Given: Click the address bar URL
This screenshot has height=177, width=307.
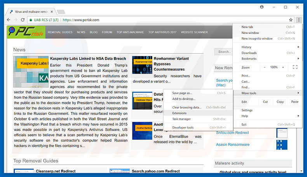Looking at the screenshot, I should [81, 20].
